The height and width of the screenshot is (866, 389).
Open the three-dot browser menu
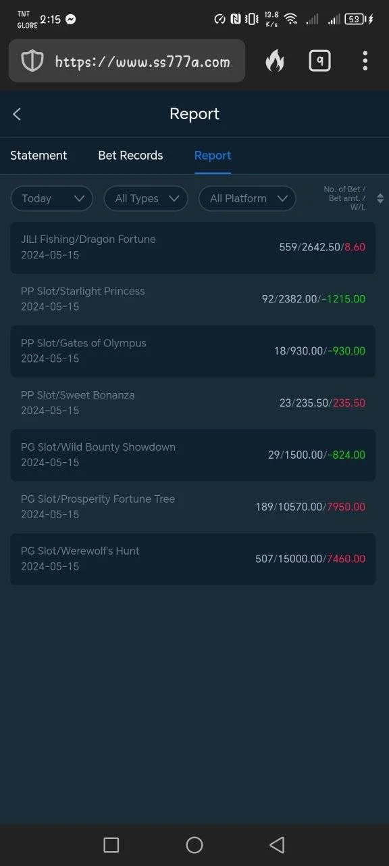pos(365,61)
